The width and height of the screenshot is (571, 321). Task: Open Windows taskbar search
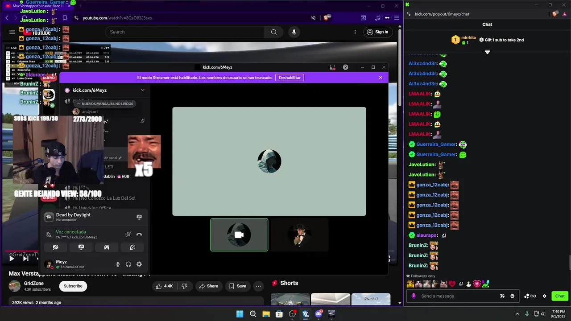click(253, 314)
